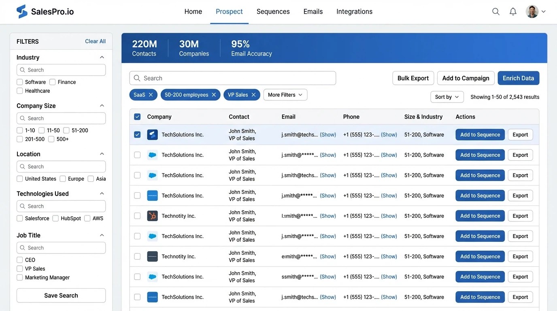This screenshot has height=311, width=557.
Task: Collapse the Technologies Used filter section
Action: pos(102,194)
